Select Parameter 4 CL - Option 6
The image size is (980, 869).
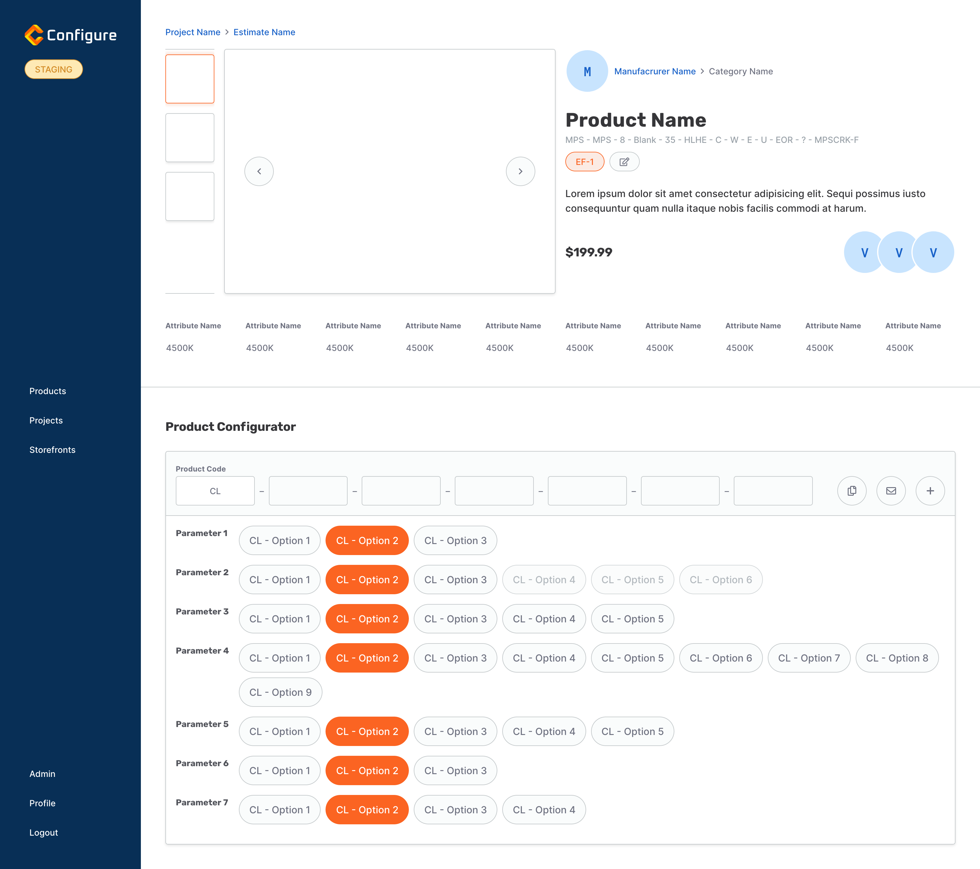pos(721,658)
